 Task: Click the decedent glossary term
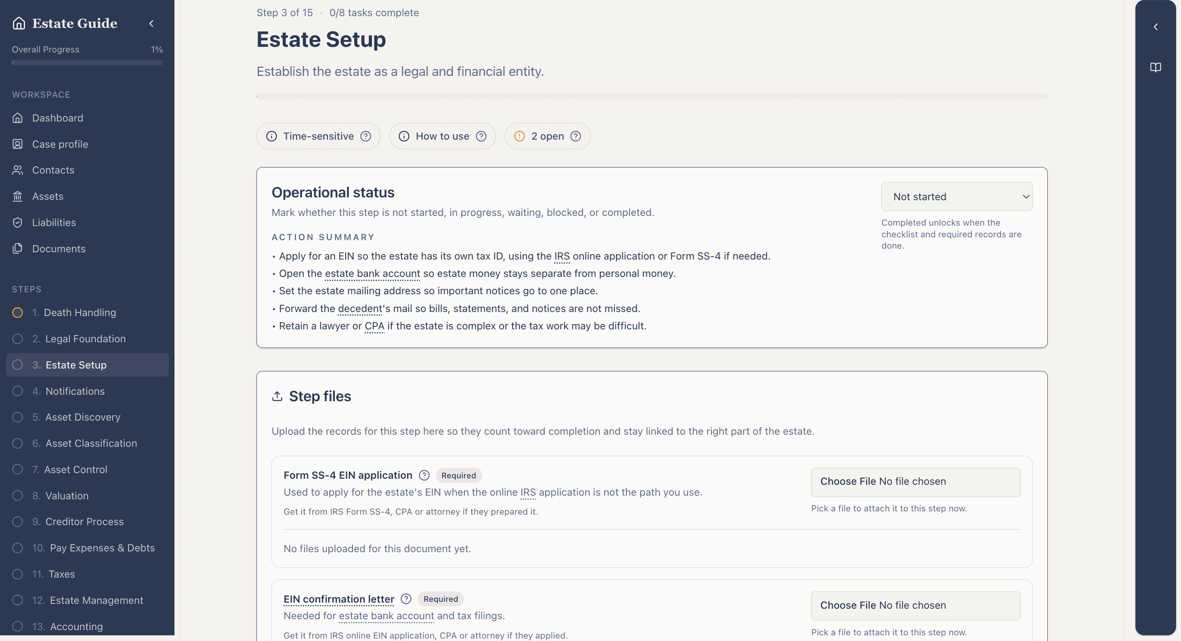pos(360,309)
